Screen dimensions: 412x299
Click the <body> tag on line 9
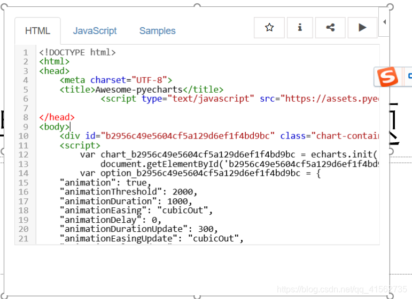[54, 127]
